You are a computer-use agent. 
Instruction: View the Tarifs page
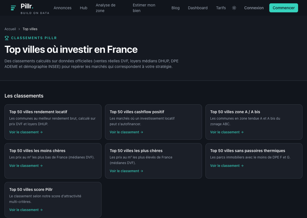coord(221,8)
